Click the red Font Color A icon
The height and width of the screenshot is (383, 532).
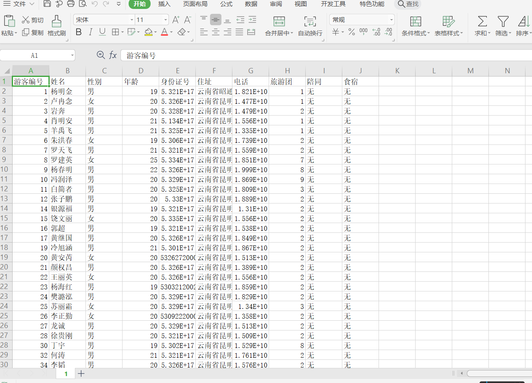coord(164,32)
